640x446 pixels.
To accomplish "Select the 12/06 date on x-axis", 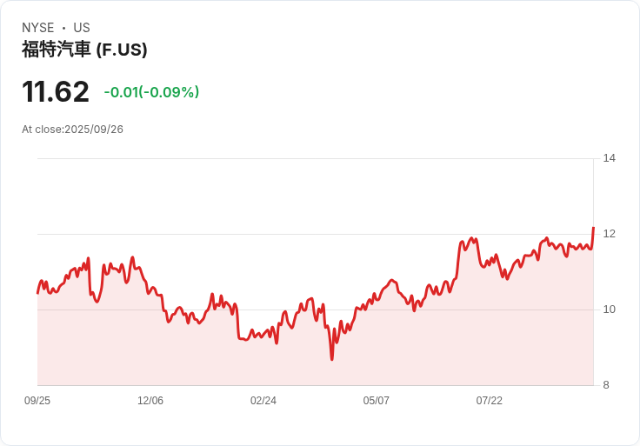I will pos(150,401).
